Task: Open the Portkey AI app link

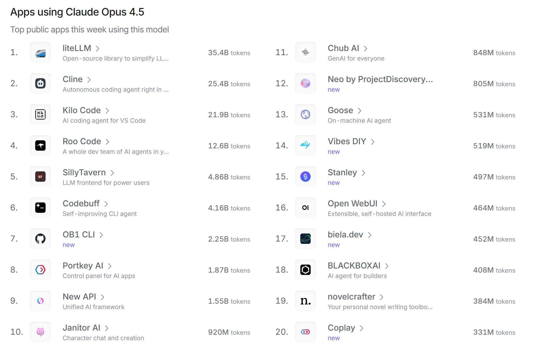Action: (x=83, y=266)
